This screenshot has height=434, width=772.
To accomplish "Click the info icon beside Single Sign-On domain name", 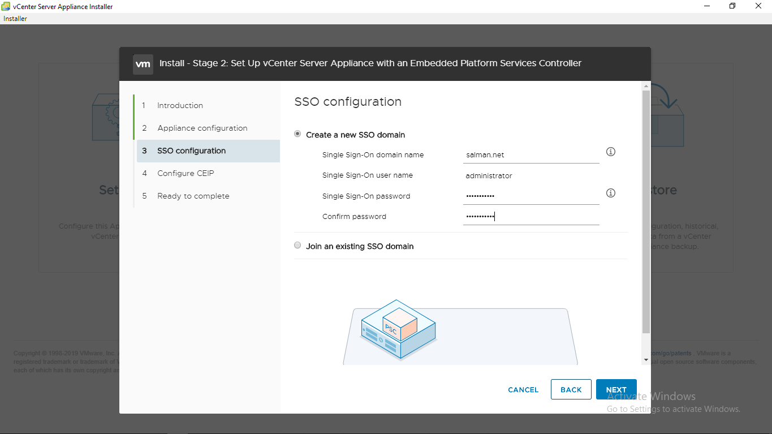I will (x=610, y=152).
